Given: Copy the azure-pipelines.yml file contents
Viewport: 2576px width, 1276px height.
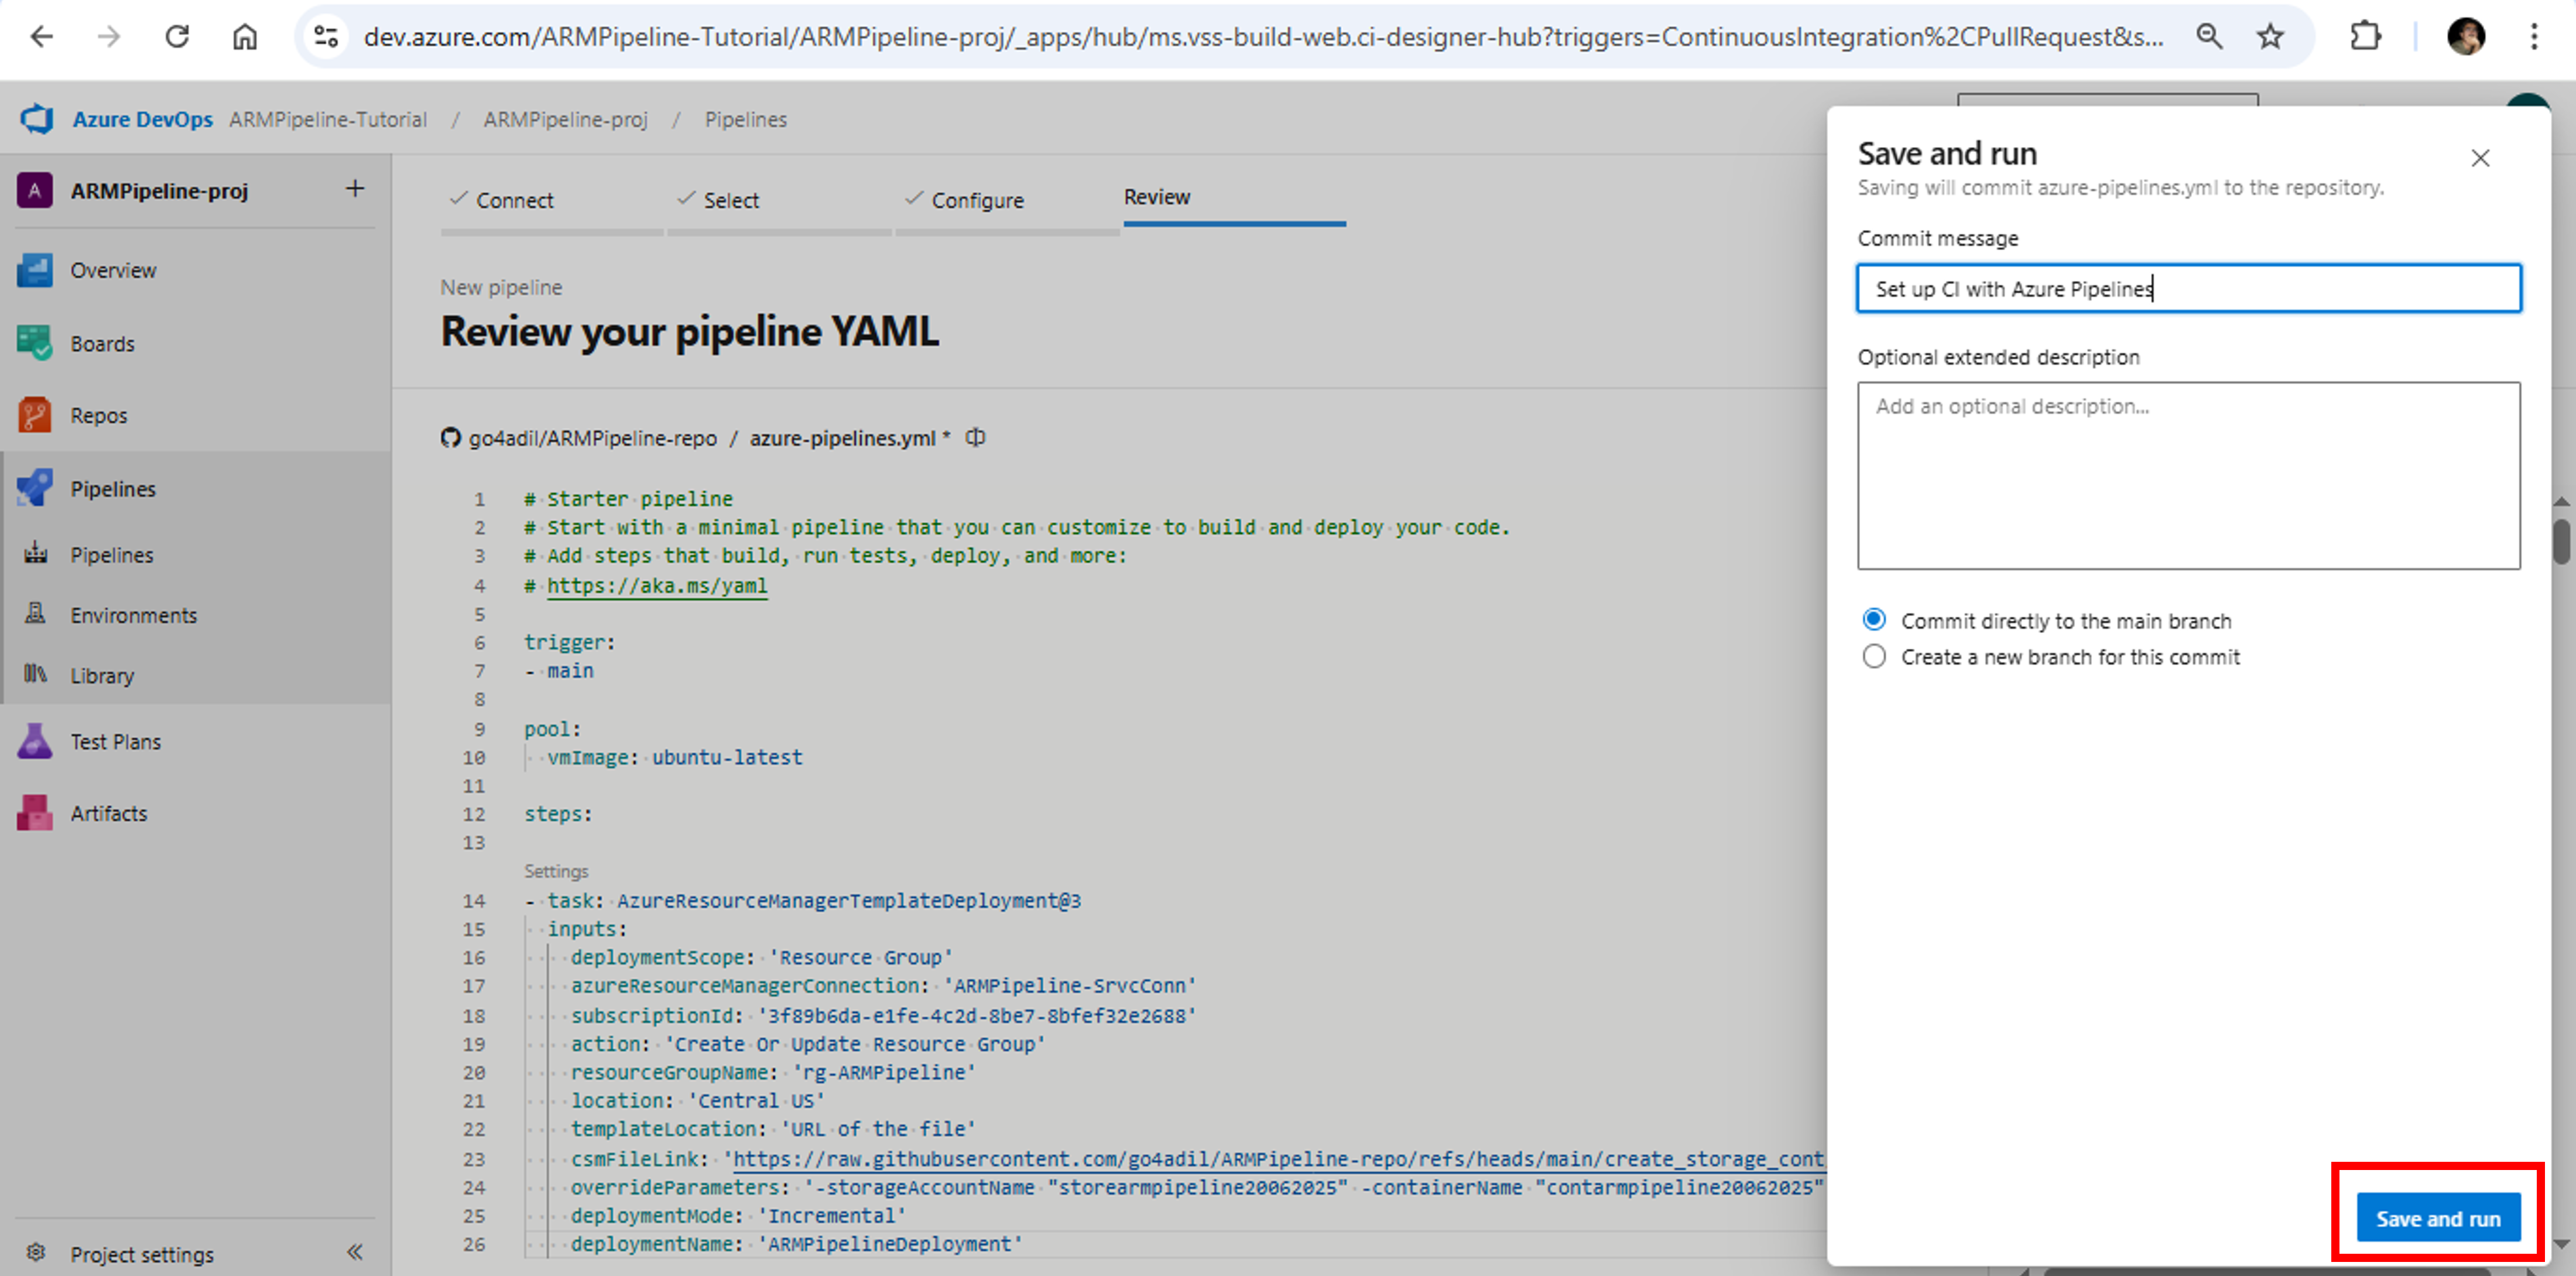Looking at the screenshot, I should pyautogui.click(x=975, y=437).
